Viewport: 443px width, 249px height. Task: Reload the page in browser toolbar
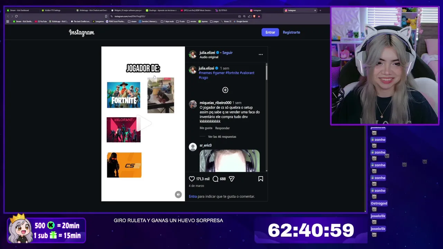click(x=16, y=16)
